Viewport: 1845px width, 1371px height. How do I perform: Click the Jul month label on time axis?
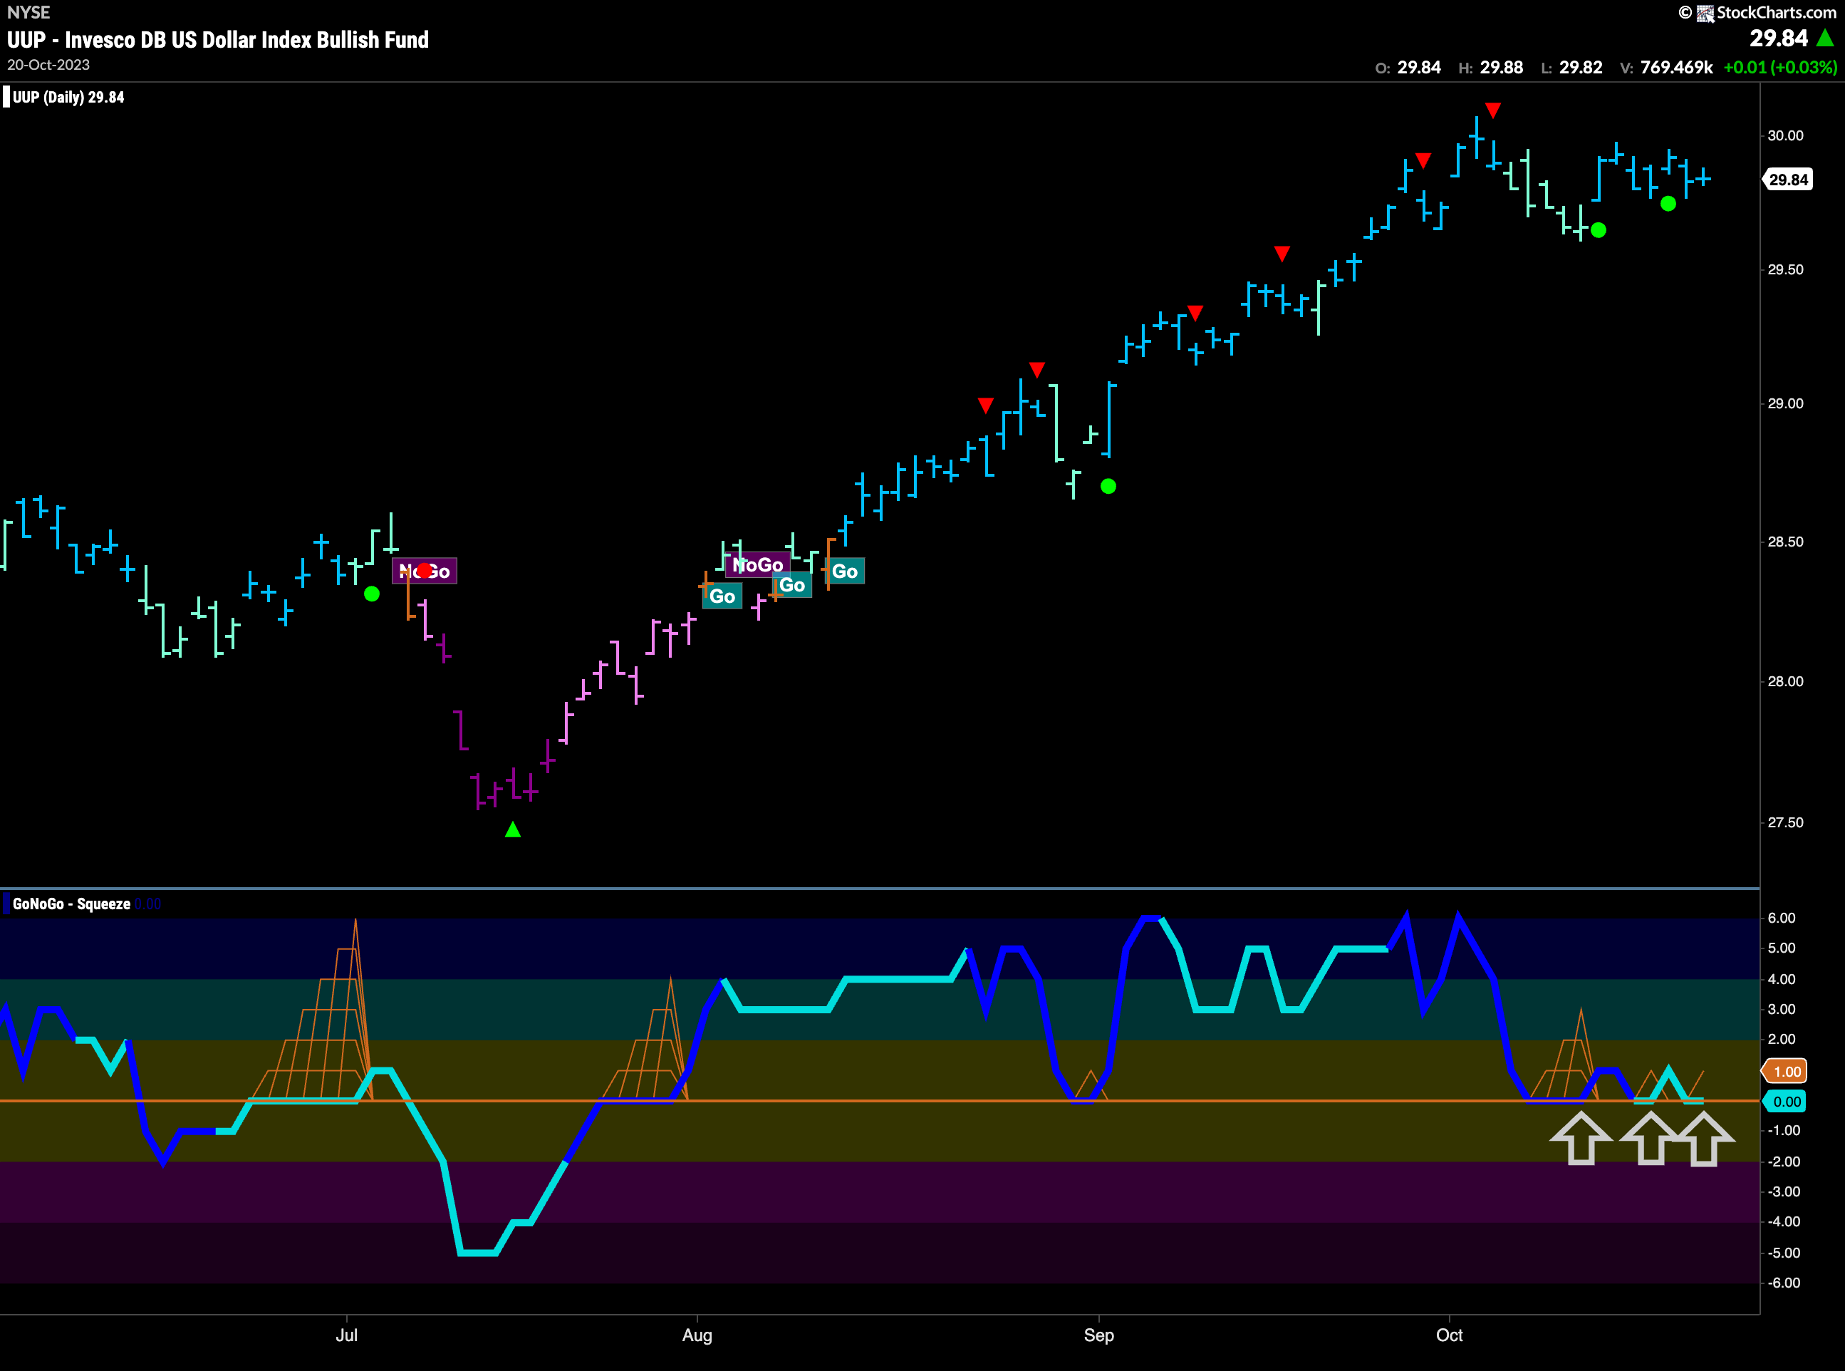pyautogui.click(x=347, y=1335)
